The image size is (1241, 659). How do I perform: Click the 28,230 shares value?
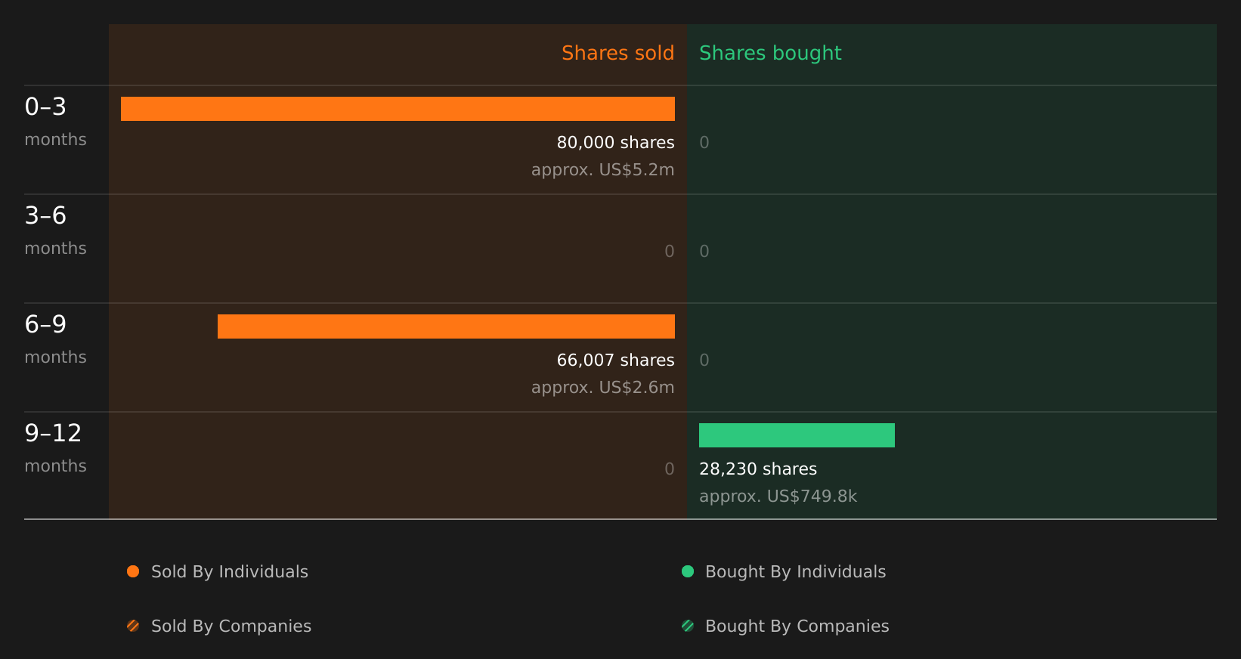(x=758, y=469)
